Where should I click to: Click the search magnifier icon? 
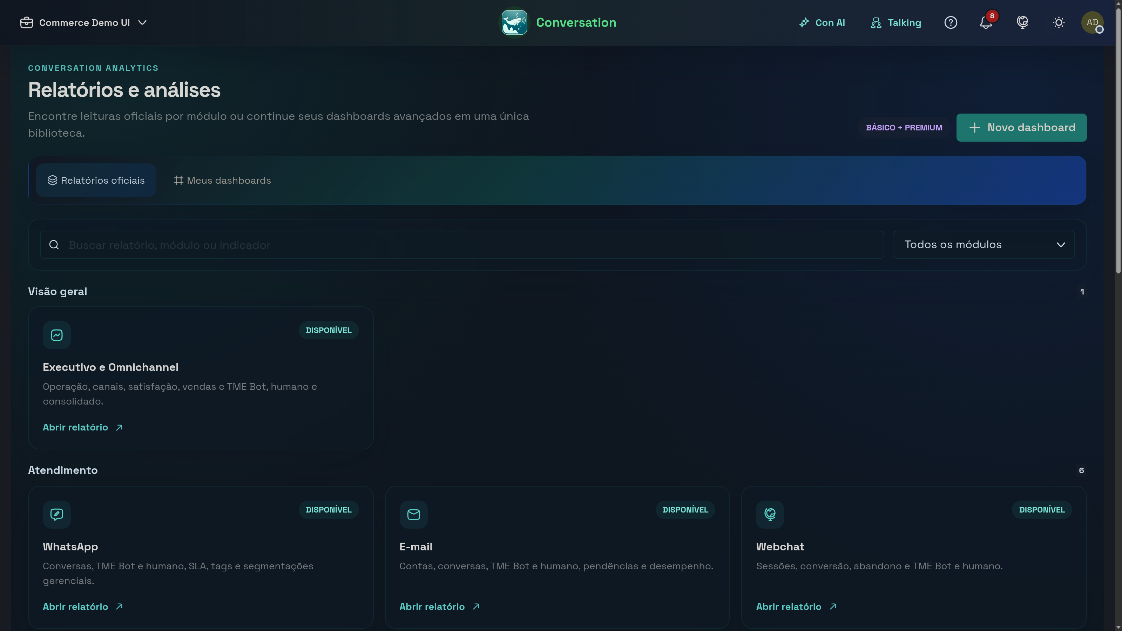[54, 245]
